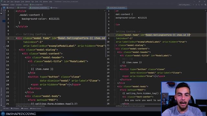Collapse modal-content div fold at line 12
Screen dimensions: 207x116
pyautogui.click(x=15, y=54)
